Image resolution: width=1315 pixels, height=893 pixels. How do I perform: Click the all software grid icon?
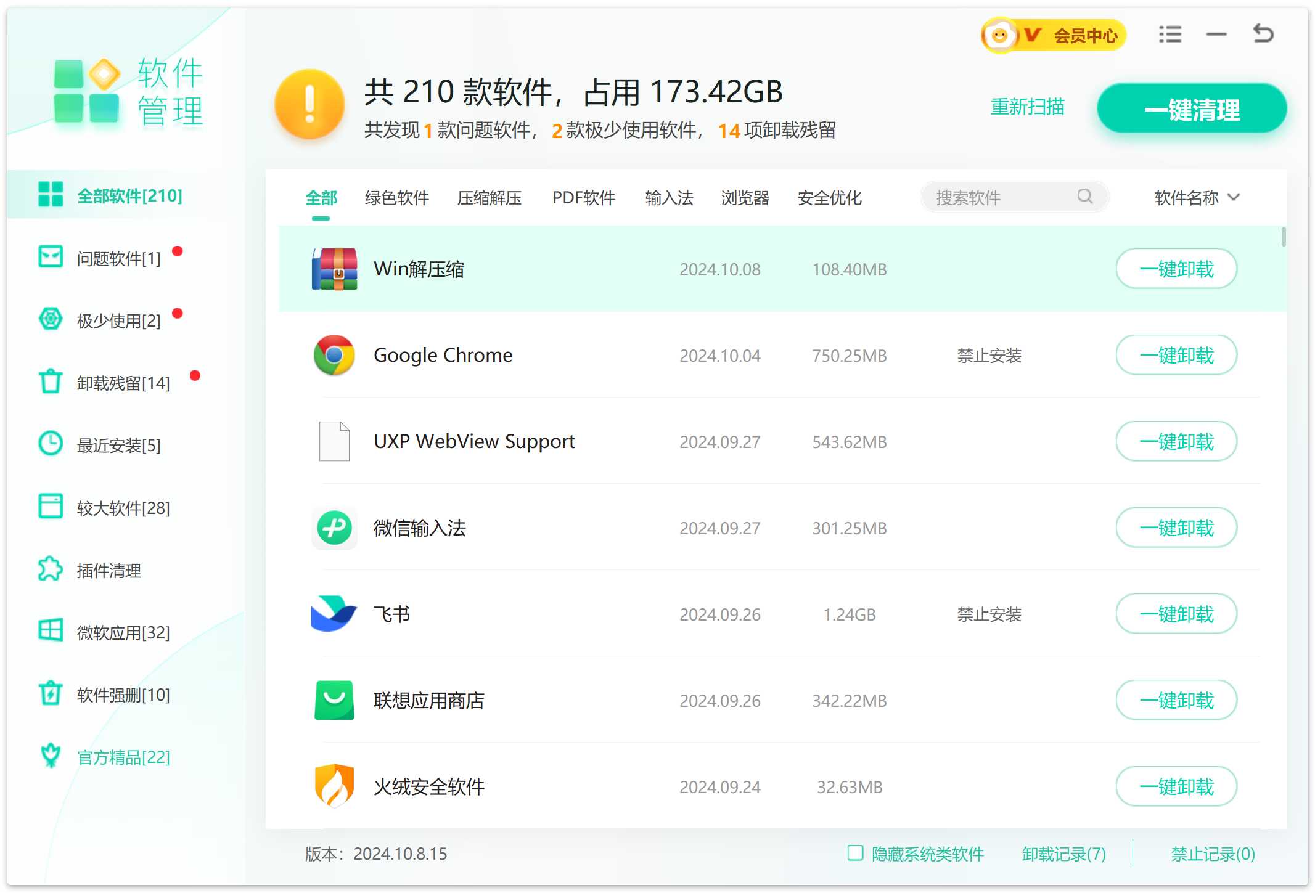click(51, 194)
